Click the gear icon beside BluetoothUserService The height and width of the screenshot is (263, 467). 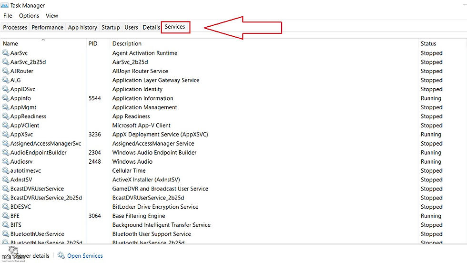(x=6, y=234)
